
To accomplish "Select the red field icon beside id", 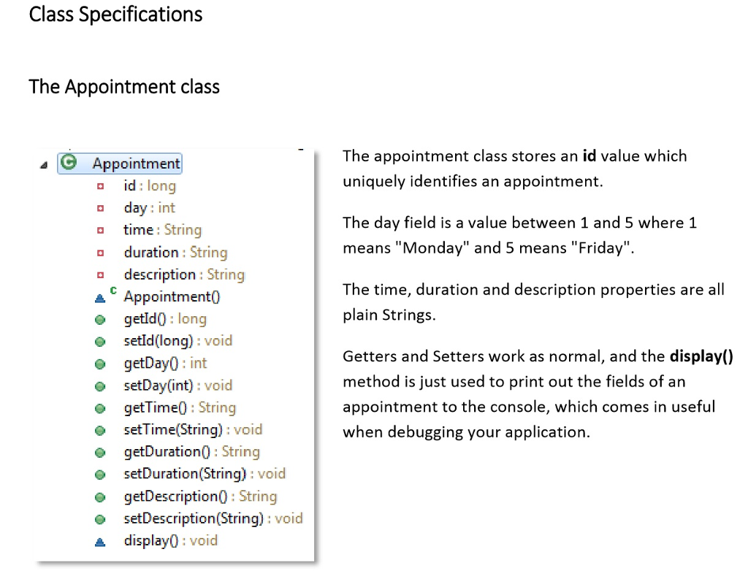I will coord(101,186).
